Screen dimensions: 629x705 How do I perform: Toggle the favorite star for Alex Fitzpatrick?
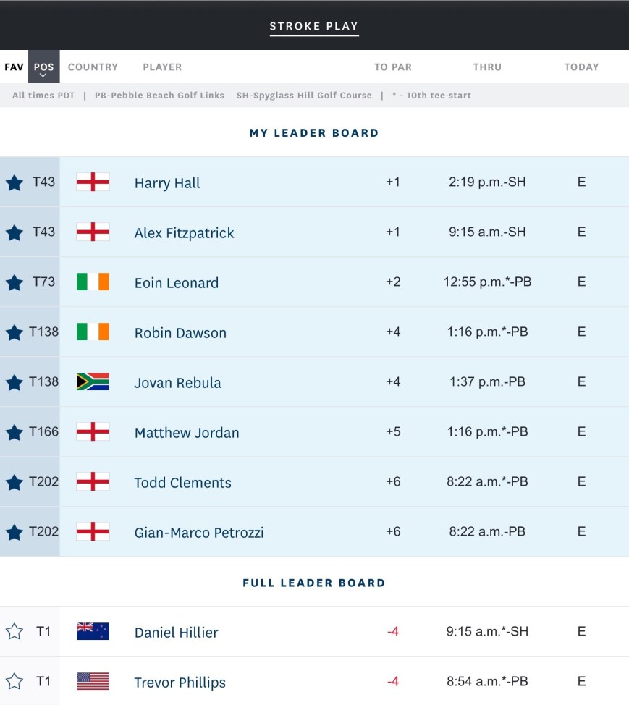click(x=14, y=233)
